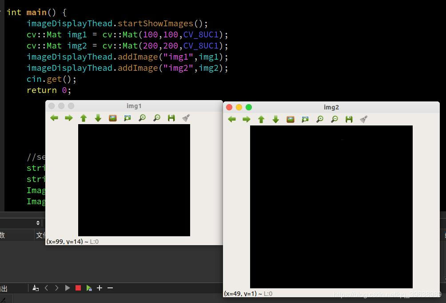The height and width of the screenshot is (303, 446).
Task: Pan right in the img1 window toolbar
Action: click(68, 118)
